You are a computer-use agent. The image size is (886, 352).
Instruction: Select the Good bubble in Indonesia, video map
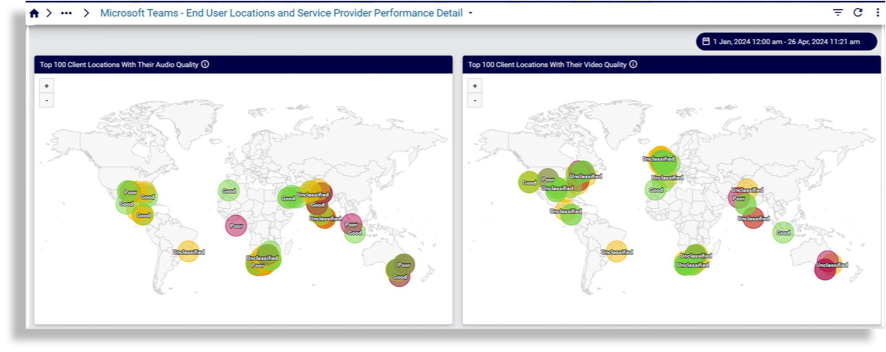click(x=783, y=233)
